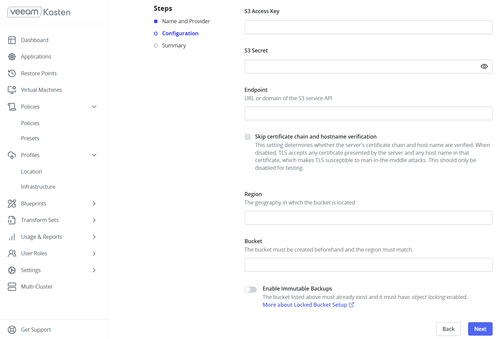Collapse the Policies section chevron
This screenshot has height=339, width=498.
[94, 107]
